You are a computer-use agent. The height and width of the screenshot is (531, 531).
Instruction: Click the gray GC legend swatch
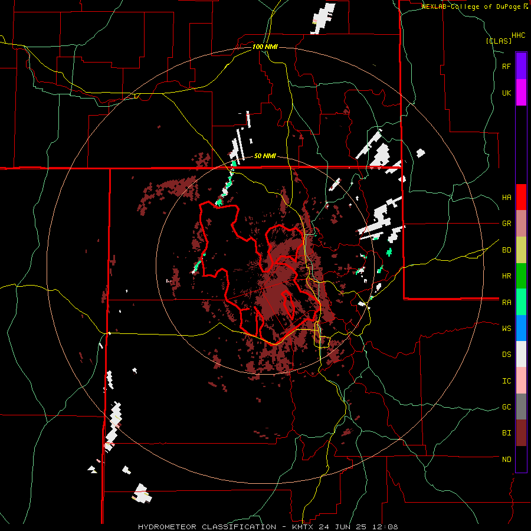point(521,407)
